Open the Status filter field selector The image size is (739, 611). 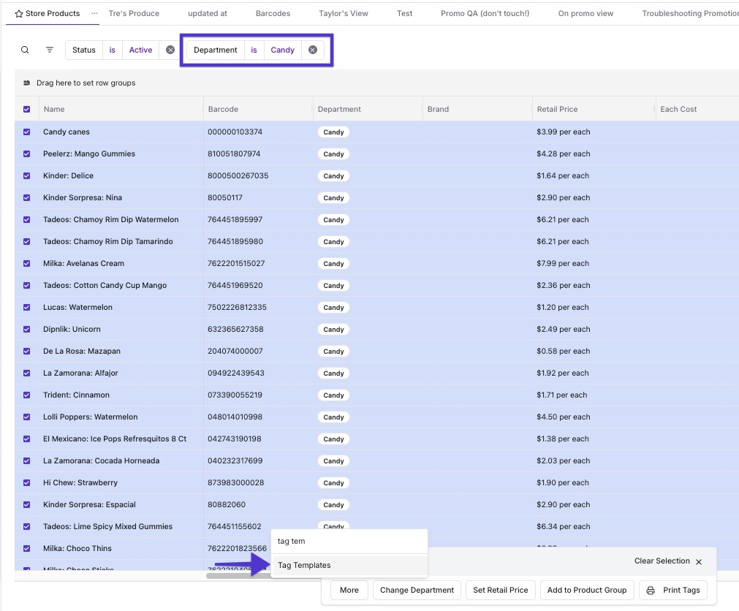[84, 50]
